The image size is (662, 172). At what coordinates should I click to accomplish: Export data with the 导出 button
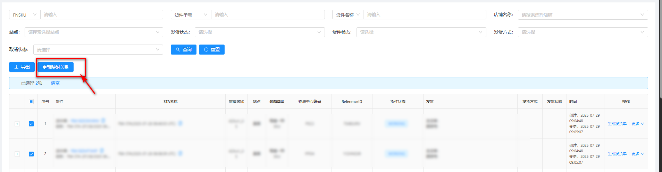pyautogui.click(x=22, y=67)
